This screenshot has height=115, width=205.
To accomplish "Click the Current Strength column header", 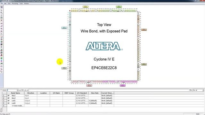I will click(x=108, y=93).
